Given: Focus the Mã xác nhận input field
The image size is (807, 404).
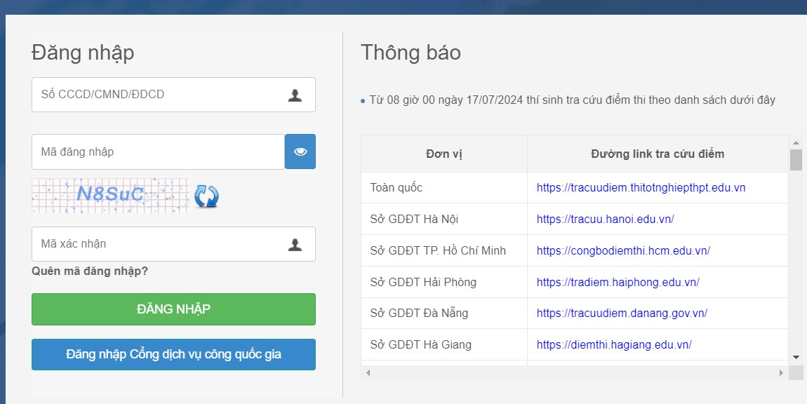Looking at the screenshot, I should click(158, 244).
